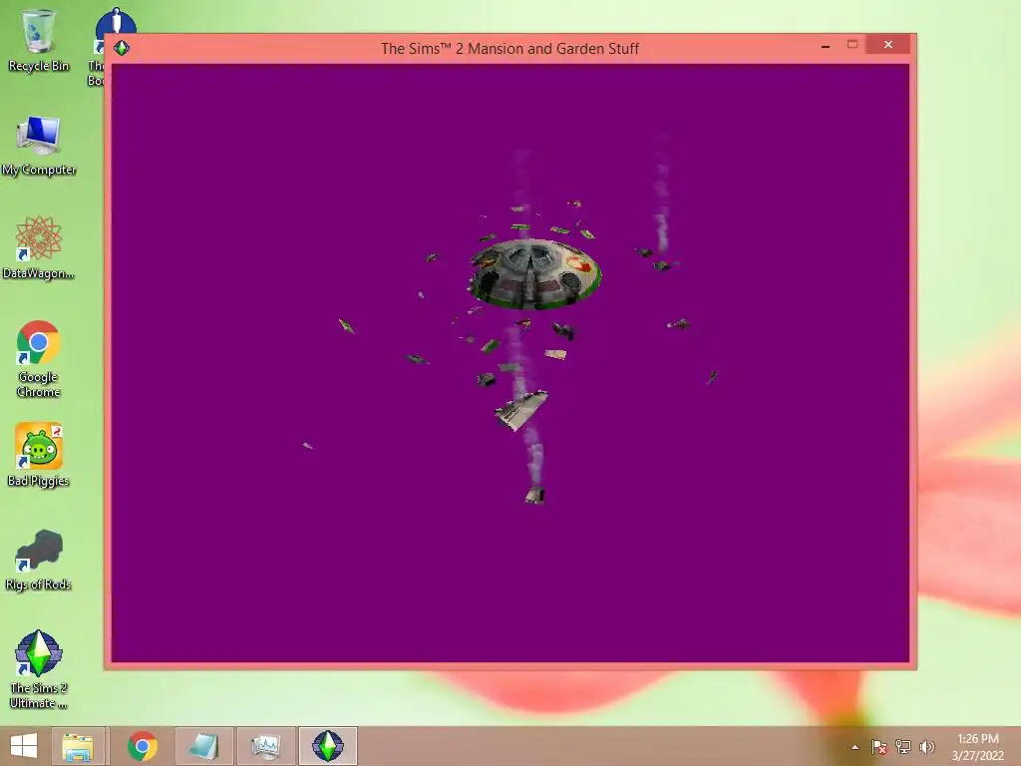Screen dimensions: 1021x766
Task: Select the My Computer desktop icon
Action: click(x=39, y=145)
